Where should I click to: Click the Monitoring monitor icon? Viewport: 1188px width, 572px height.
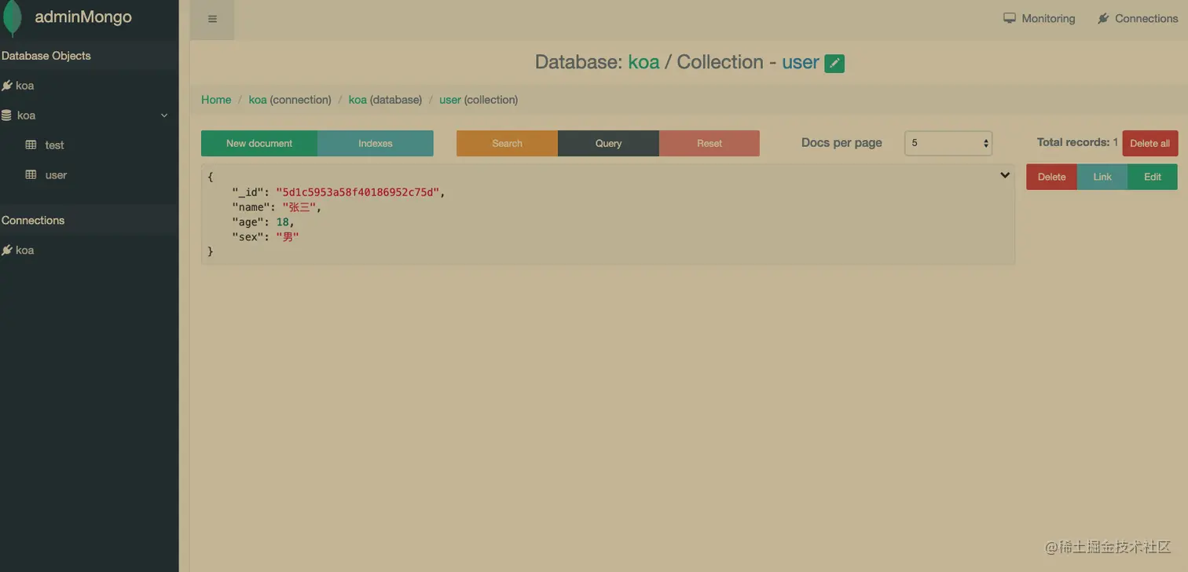coord(1010,18)
